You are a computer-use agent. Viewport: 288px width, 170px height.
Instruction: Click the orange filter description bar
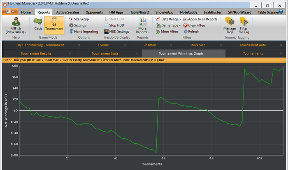click(144, 60)
